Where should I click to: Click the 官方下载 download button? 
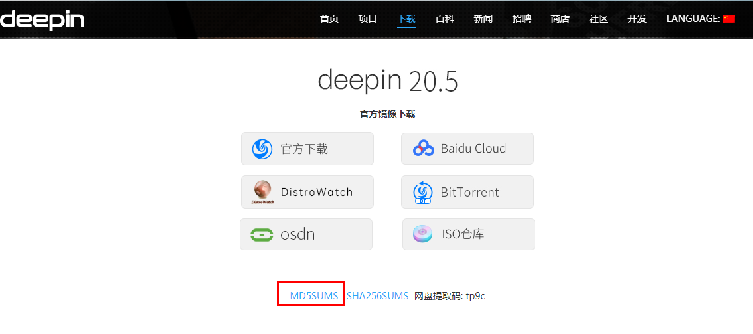[x=307, y=149]
